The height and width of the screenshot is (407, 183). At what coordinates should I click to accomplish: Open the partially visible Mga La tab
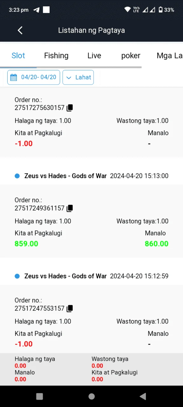point(170,56)
